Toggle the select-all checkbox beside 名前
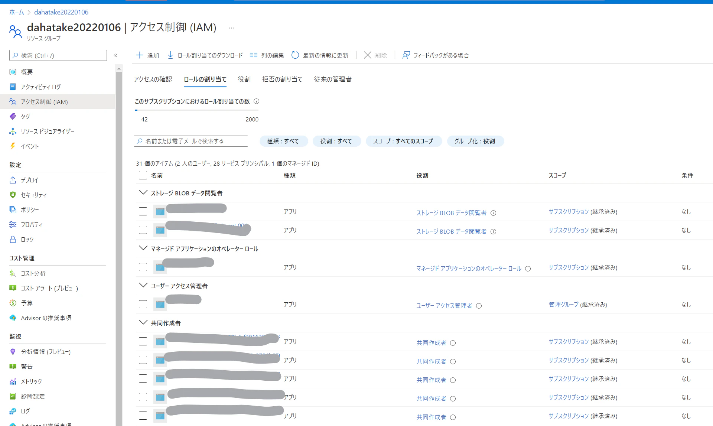The image size is (713, 426). pyautogui.click(x=143, y=175)
